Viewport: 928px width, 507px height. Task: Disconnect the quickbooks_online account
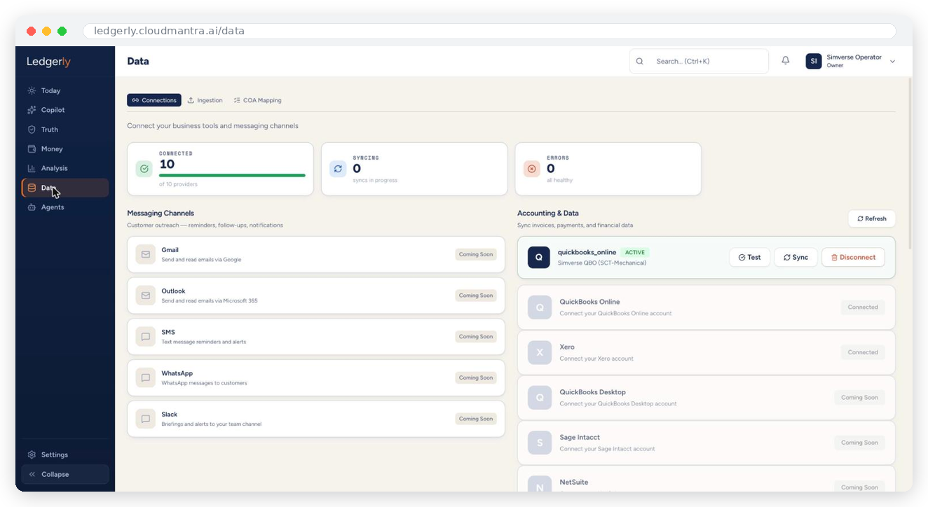pyautogui.click(x=853, y=257)
